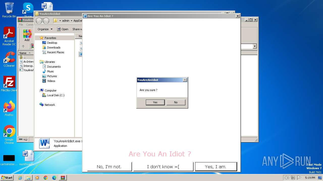Viewport: 323px width, 181px height.
Task: Open Windows Explorer taskbar button
Action: pos(29,178)
